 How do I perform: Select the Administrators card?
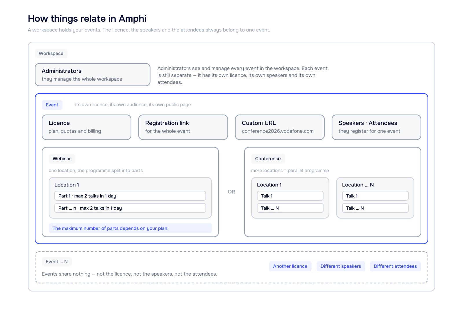[x=93, y=75]
